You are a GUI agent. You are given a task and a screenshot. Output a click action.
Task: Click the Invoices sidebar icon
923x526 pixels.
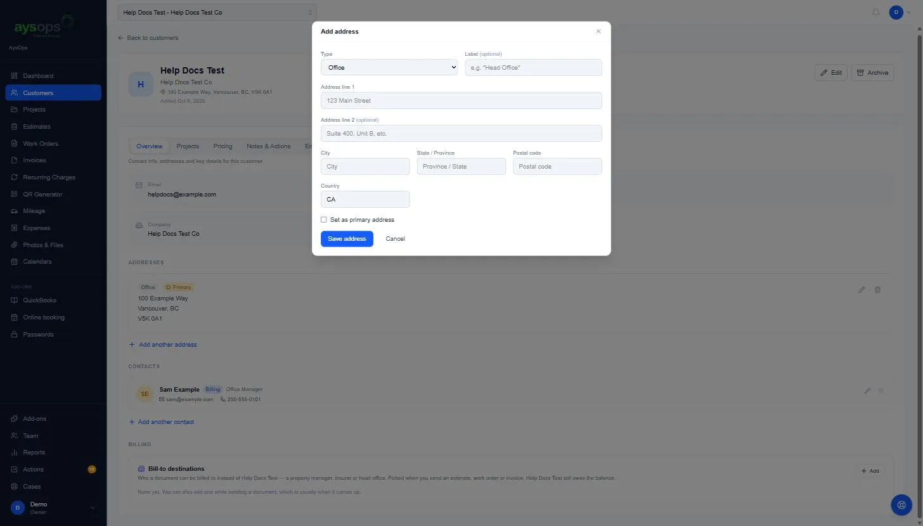(15, 160)
